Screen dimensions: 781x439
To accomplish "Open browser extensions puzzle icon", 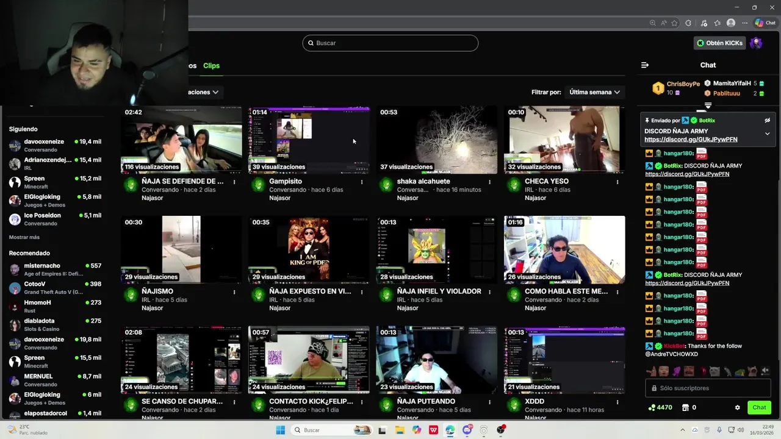I will 688,23.
